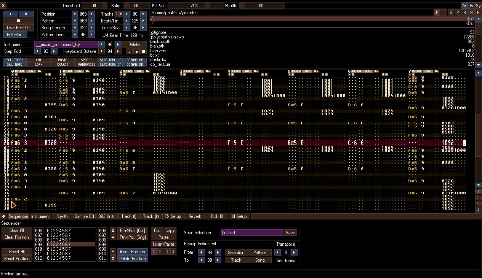Increase the Position value

[91, 14]
